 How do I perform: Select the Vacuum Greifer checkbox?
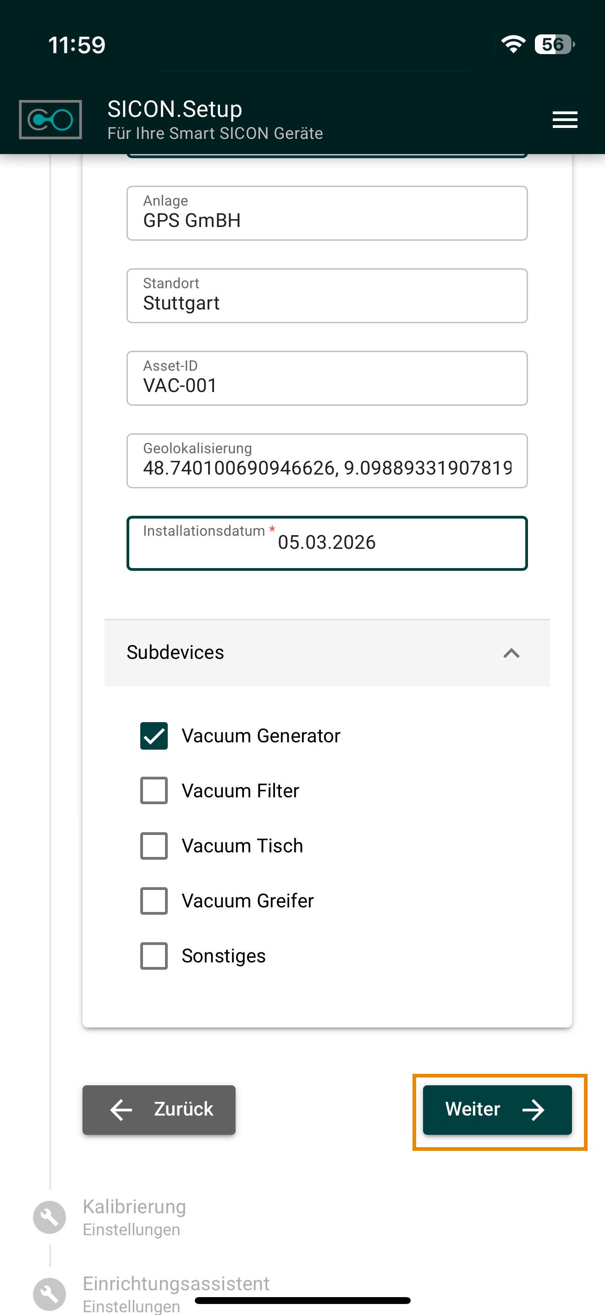tap(154, 901)
